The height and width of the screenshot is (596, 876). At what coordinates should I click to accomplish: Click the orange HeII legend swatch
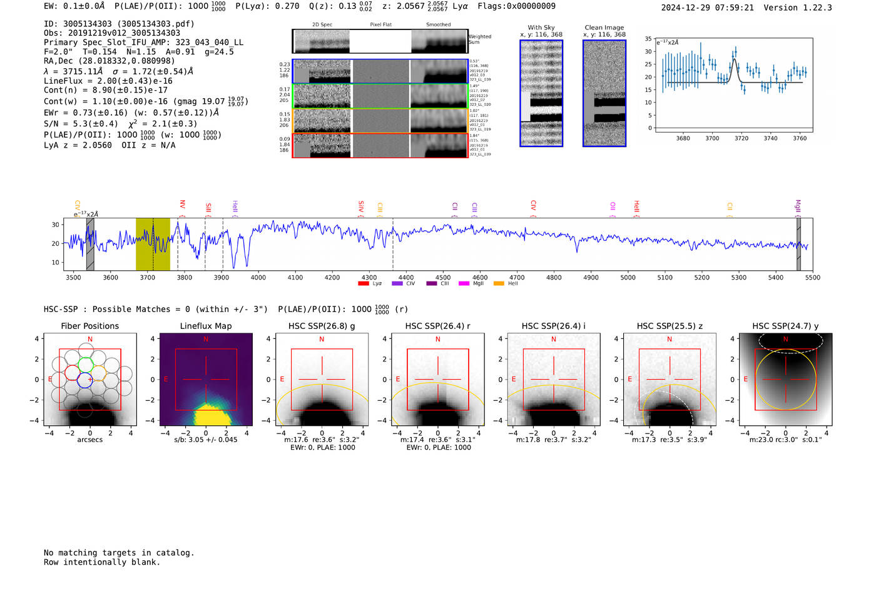pyautogui.click(x=499, y=284)
